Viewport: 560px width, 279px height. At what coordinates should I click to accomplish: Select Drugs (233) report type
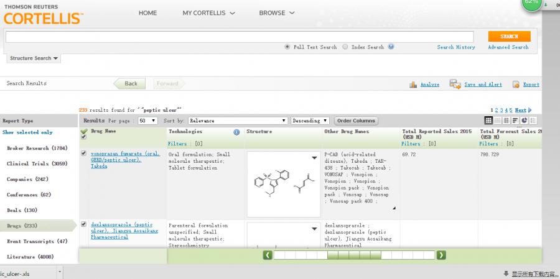point(39,226)
